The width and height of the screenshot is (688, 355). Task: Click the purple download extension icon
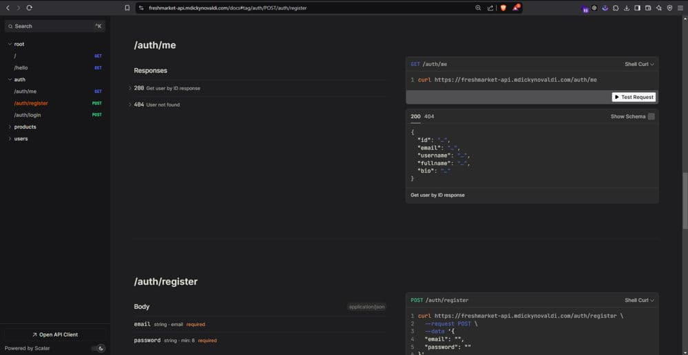605,8
